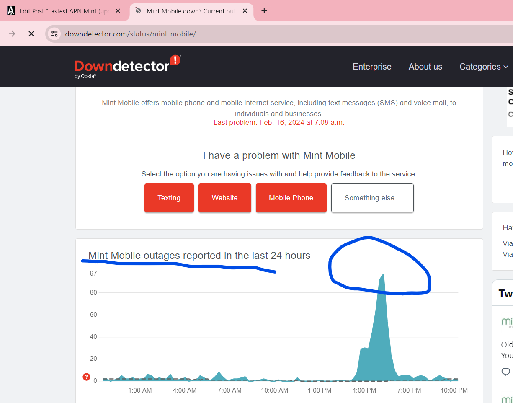Click the red question mark beside the outage chart

[86, 377]
